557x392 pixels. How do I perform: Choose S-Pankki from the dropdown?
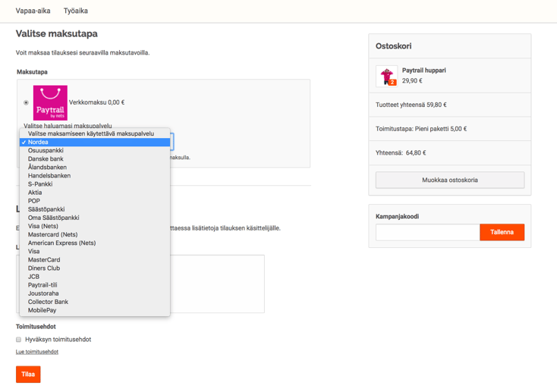coord(95,184)
